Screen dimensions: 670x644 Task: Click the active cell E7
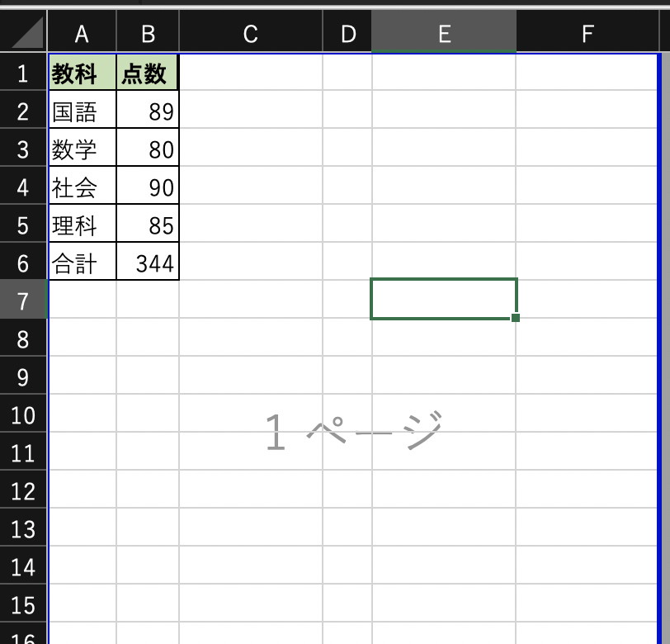click(x=444, y=299)
